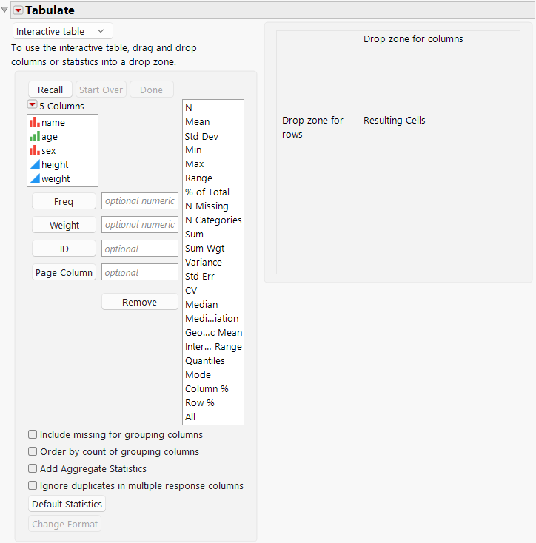Screen dimensions: 536x543
Task: Click the Resulting Cells area
Action: point(439,193)
